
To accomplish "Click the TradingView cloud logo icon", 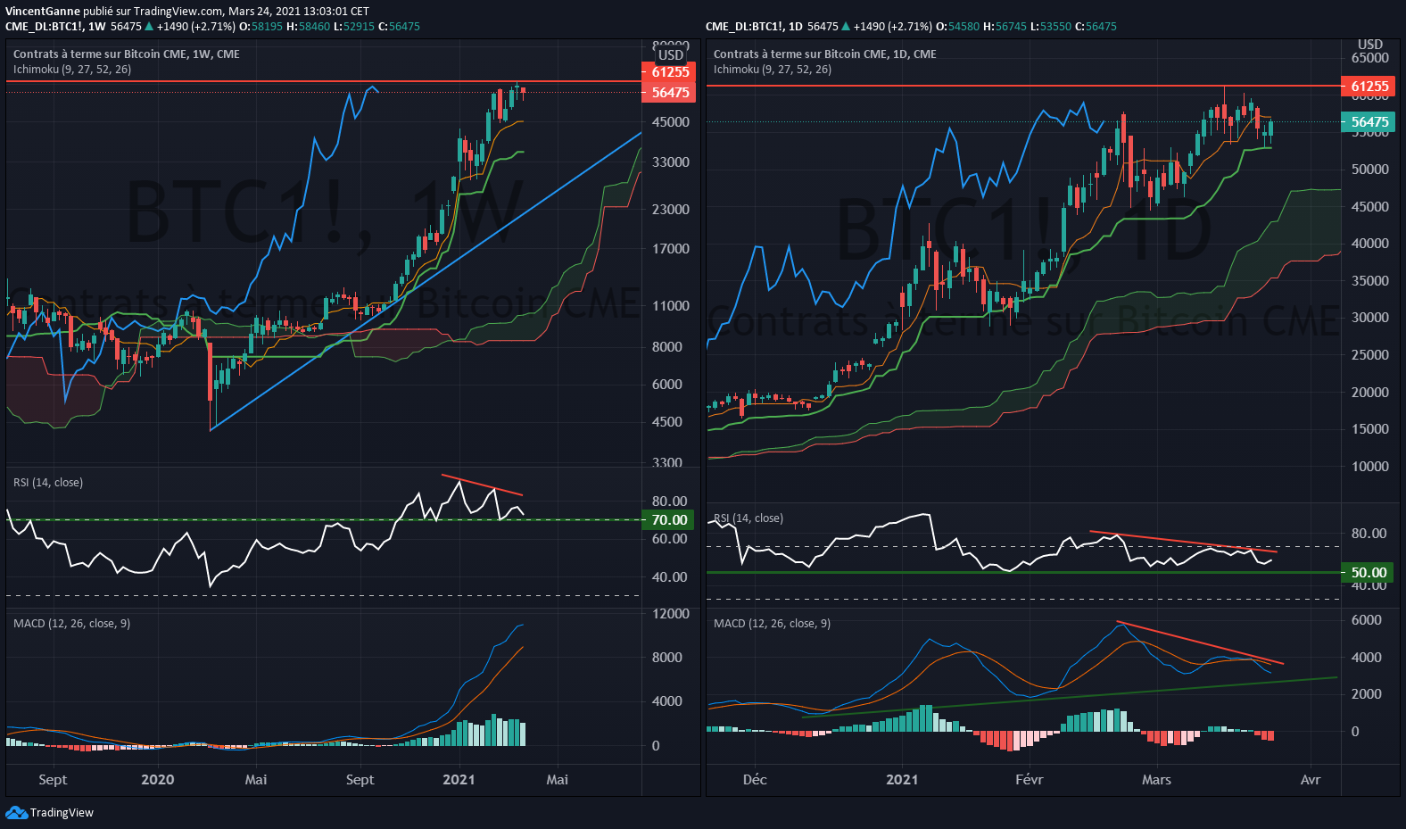I will tap(16, 812).
